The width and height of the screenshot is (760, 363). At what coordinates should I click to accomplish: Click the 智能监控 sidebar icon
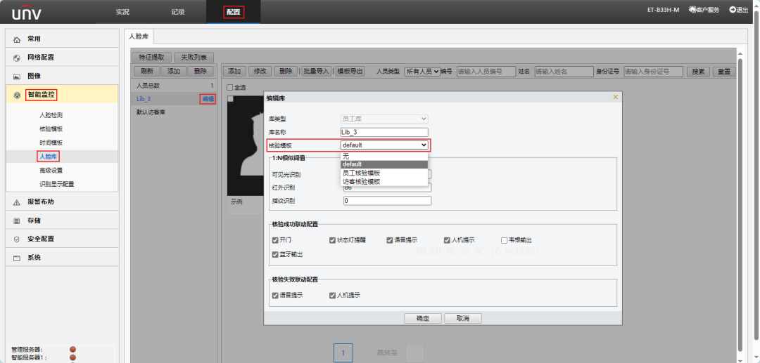click(17, 95)
